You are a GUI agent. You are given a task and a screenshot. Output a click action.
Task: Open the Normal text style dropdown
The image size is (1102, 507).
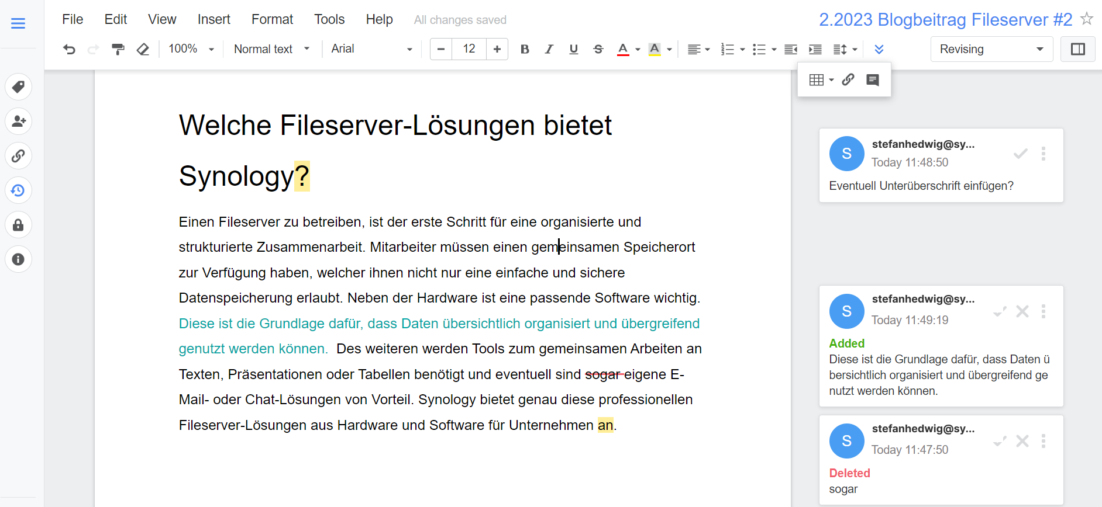(x=271, y=49)
